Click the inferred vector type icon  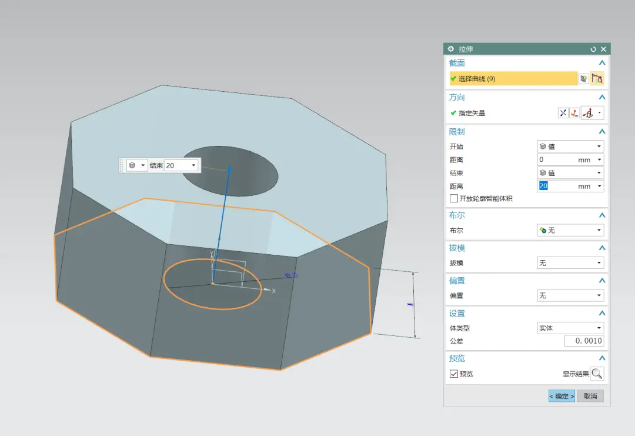(589, 113)
